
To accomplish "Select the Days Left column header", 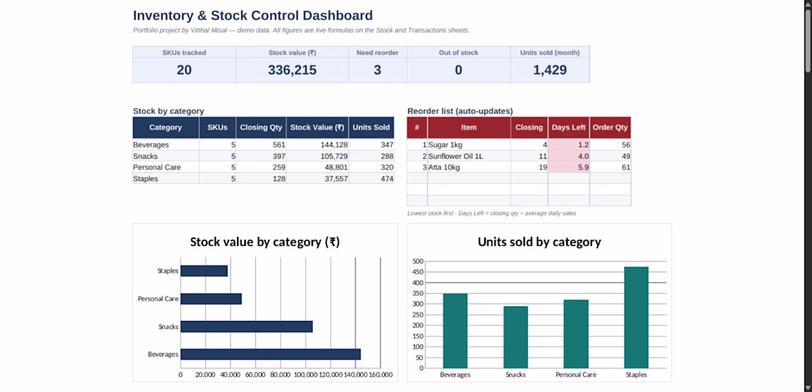I will (x=568, y=128).
